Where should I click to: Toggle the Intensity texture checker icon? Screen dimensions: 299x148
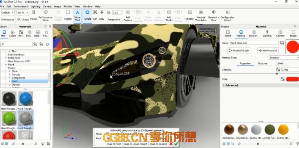click(278, 69)
